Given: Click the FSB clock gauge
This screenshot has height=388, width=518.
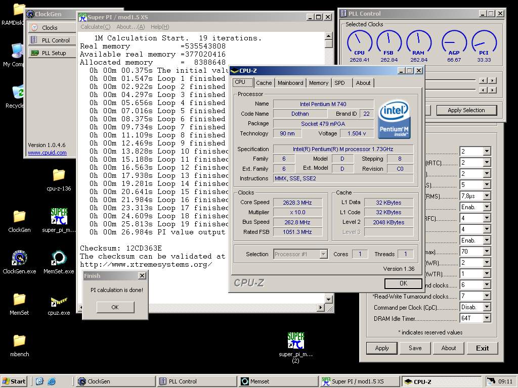Looking at the screenshot, I should point(389,43).
